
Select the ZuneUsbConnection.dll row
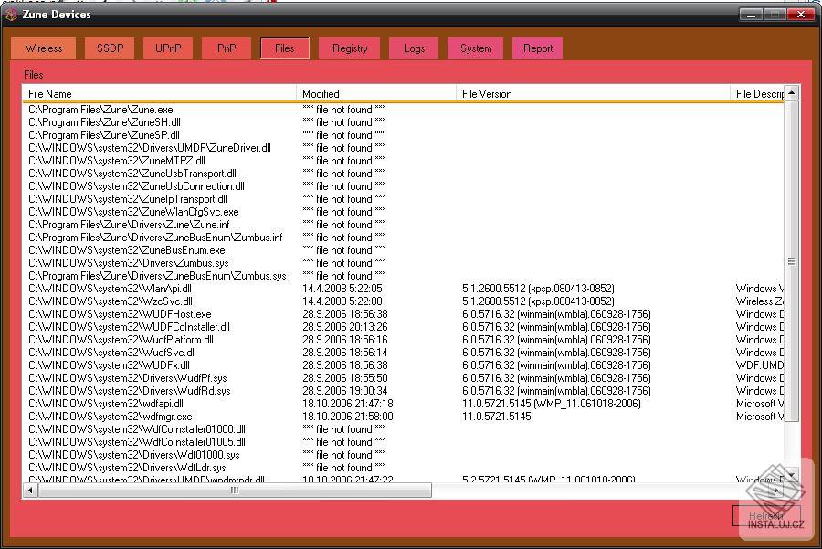[404, 186]
